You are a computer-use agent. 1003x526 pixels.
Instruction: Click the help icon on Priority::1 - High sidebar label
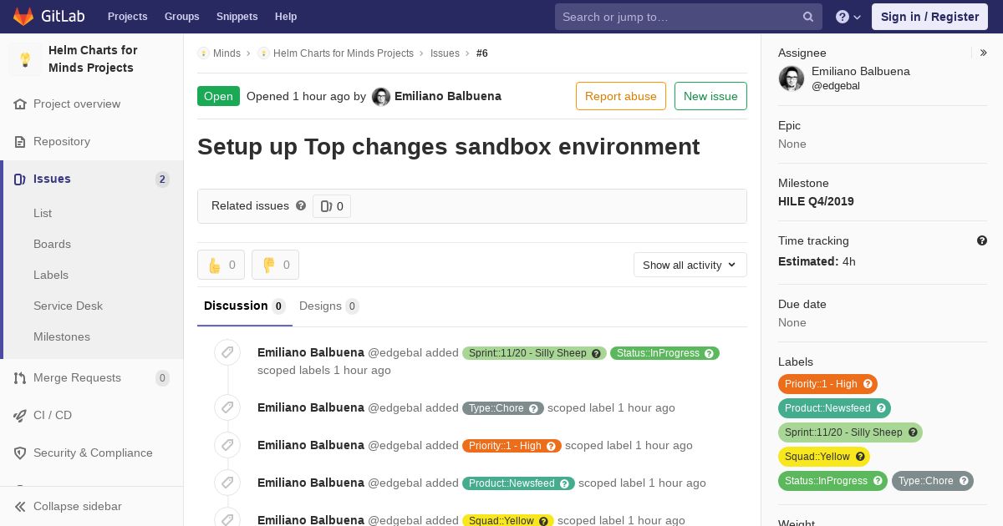coord(868,384)
